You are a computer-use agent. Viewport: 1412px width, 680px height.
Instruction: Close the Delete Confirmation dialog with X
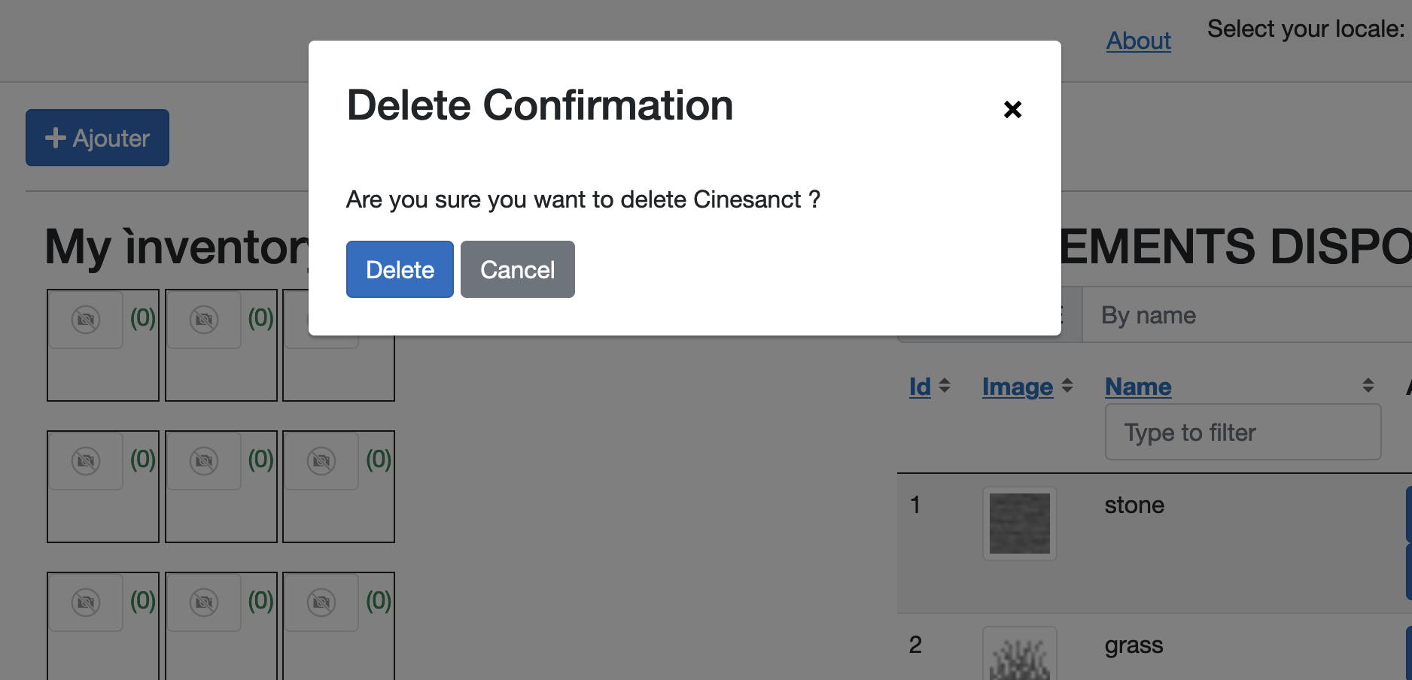[x=1012, y=109]
